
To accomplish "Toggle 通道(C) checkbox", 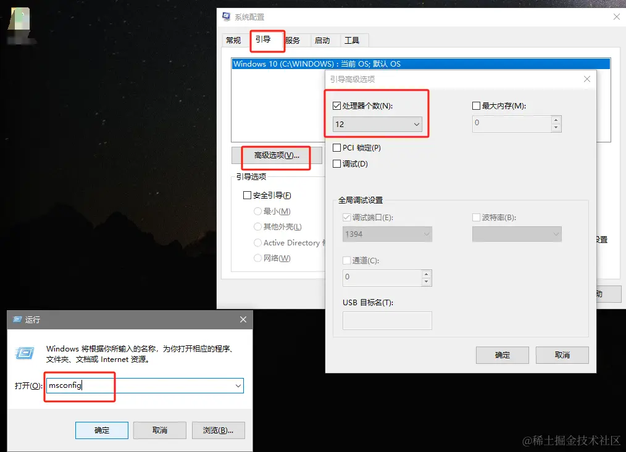I will click(346, 260).
